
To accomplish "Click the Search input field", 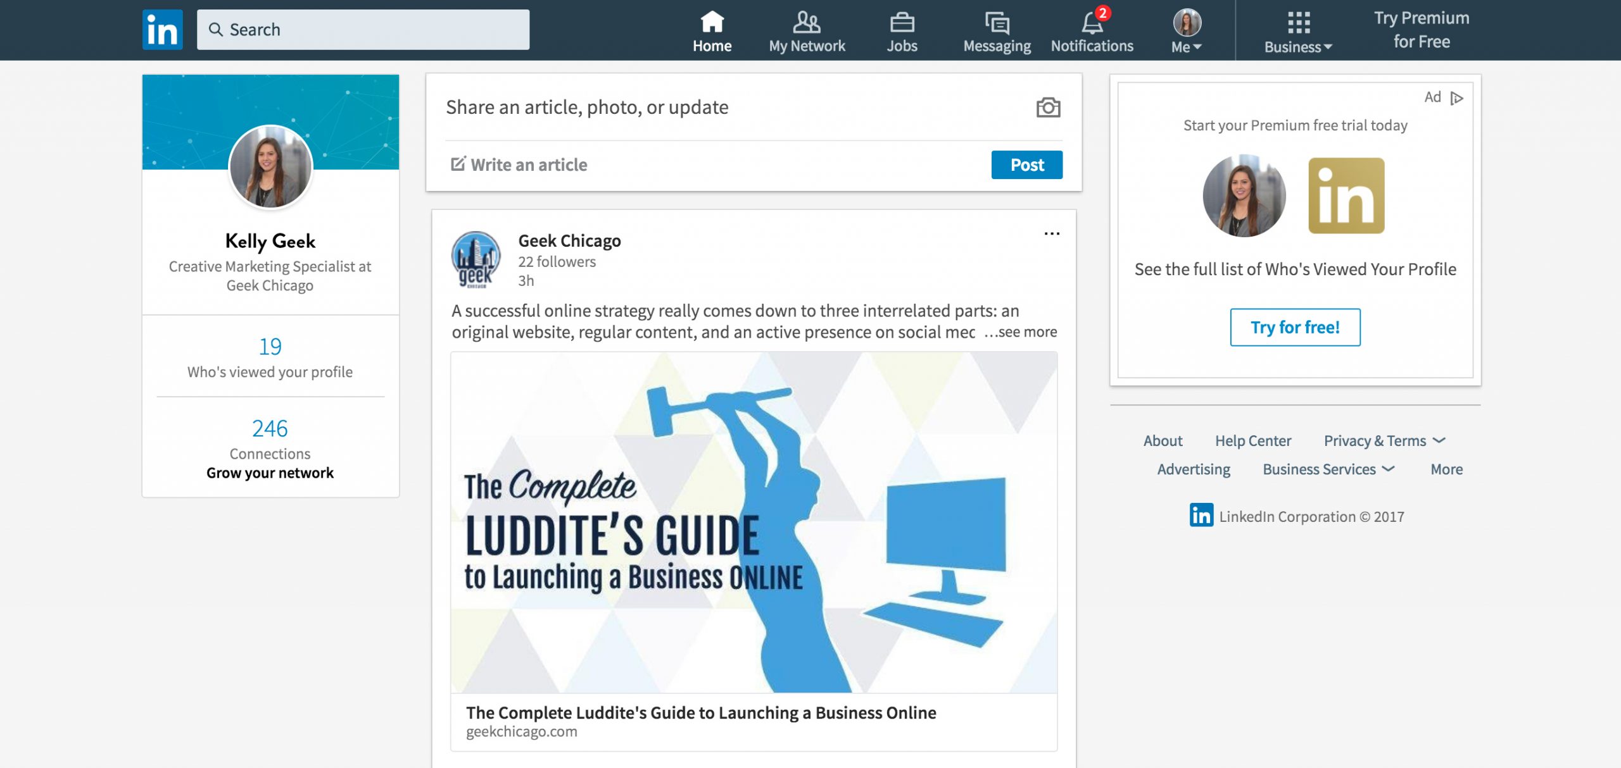I will tap(363, 30).
